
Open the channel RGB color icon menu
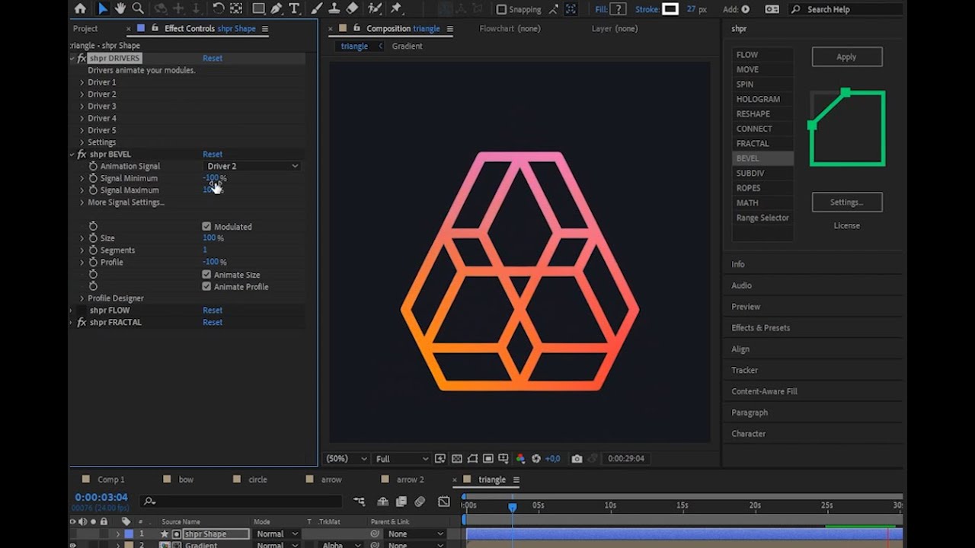click(520, 459)
